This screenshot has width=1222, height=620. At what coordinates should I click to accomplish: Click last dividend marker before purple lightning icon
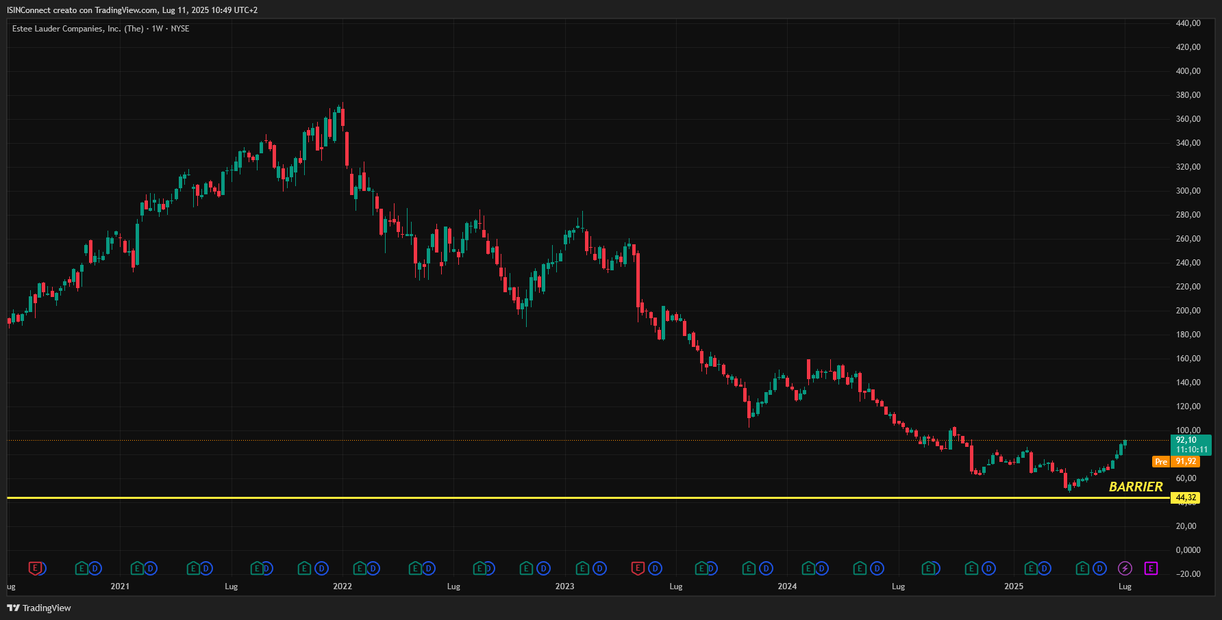(x=1099, y=568)
